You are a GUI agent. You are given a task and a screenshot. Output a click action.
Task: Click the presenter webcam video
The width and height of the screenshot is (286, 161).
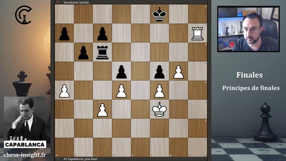248,29
